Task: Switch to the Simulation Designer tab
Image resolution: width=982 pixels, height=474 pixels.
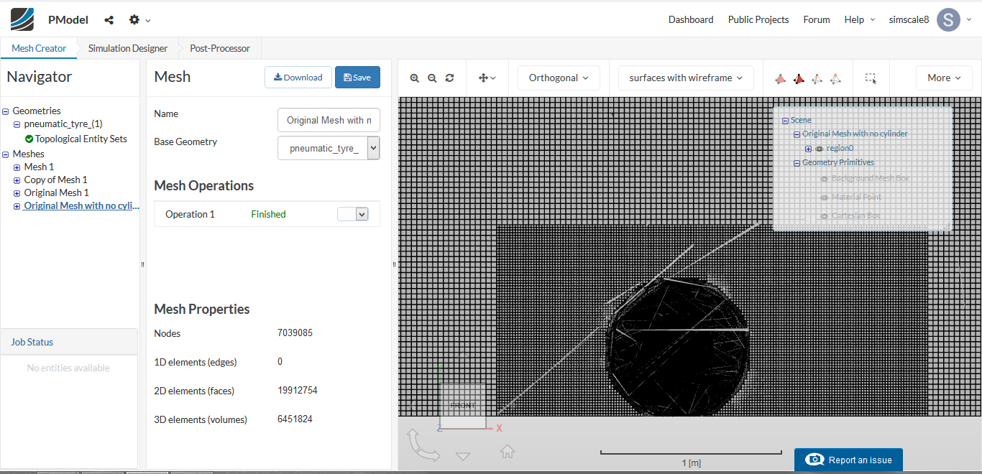Action: pos(127,48)
